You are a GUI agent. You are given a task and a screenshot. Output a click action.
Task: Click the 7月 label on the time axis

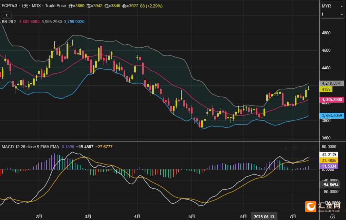(x=293, y=217)
